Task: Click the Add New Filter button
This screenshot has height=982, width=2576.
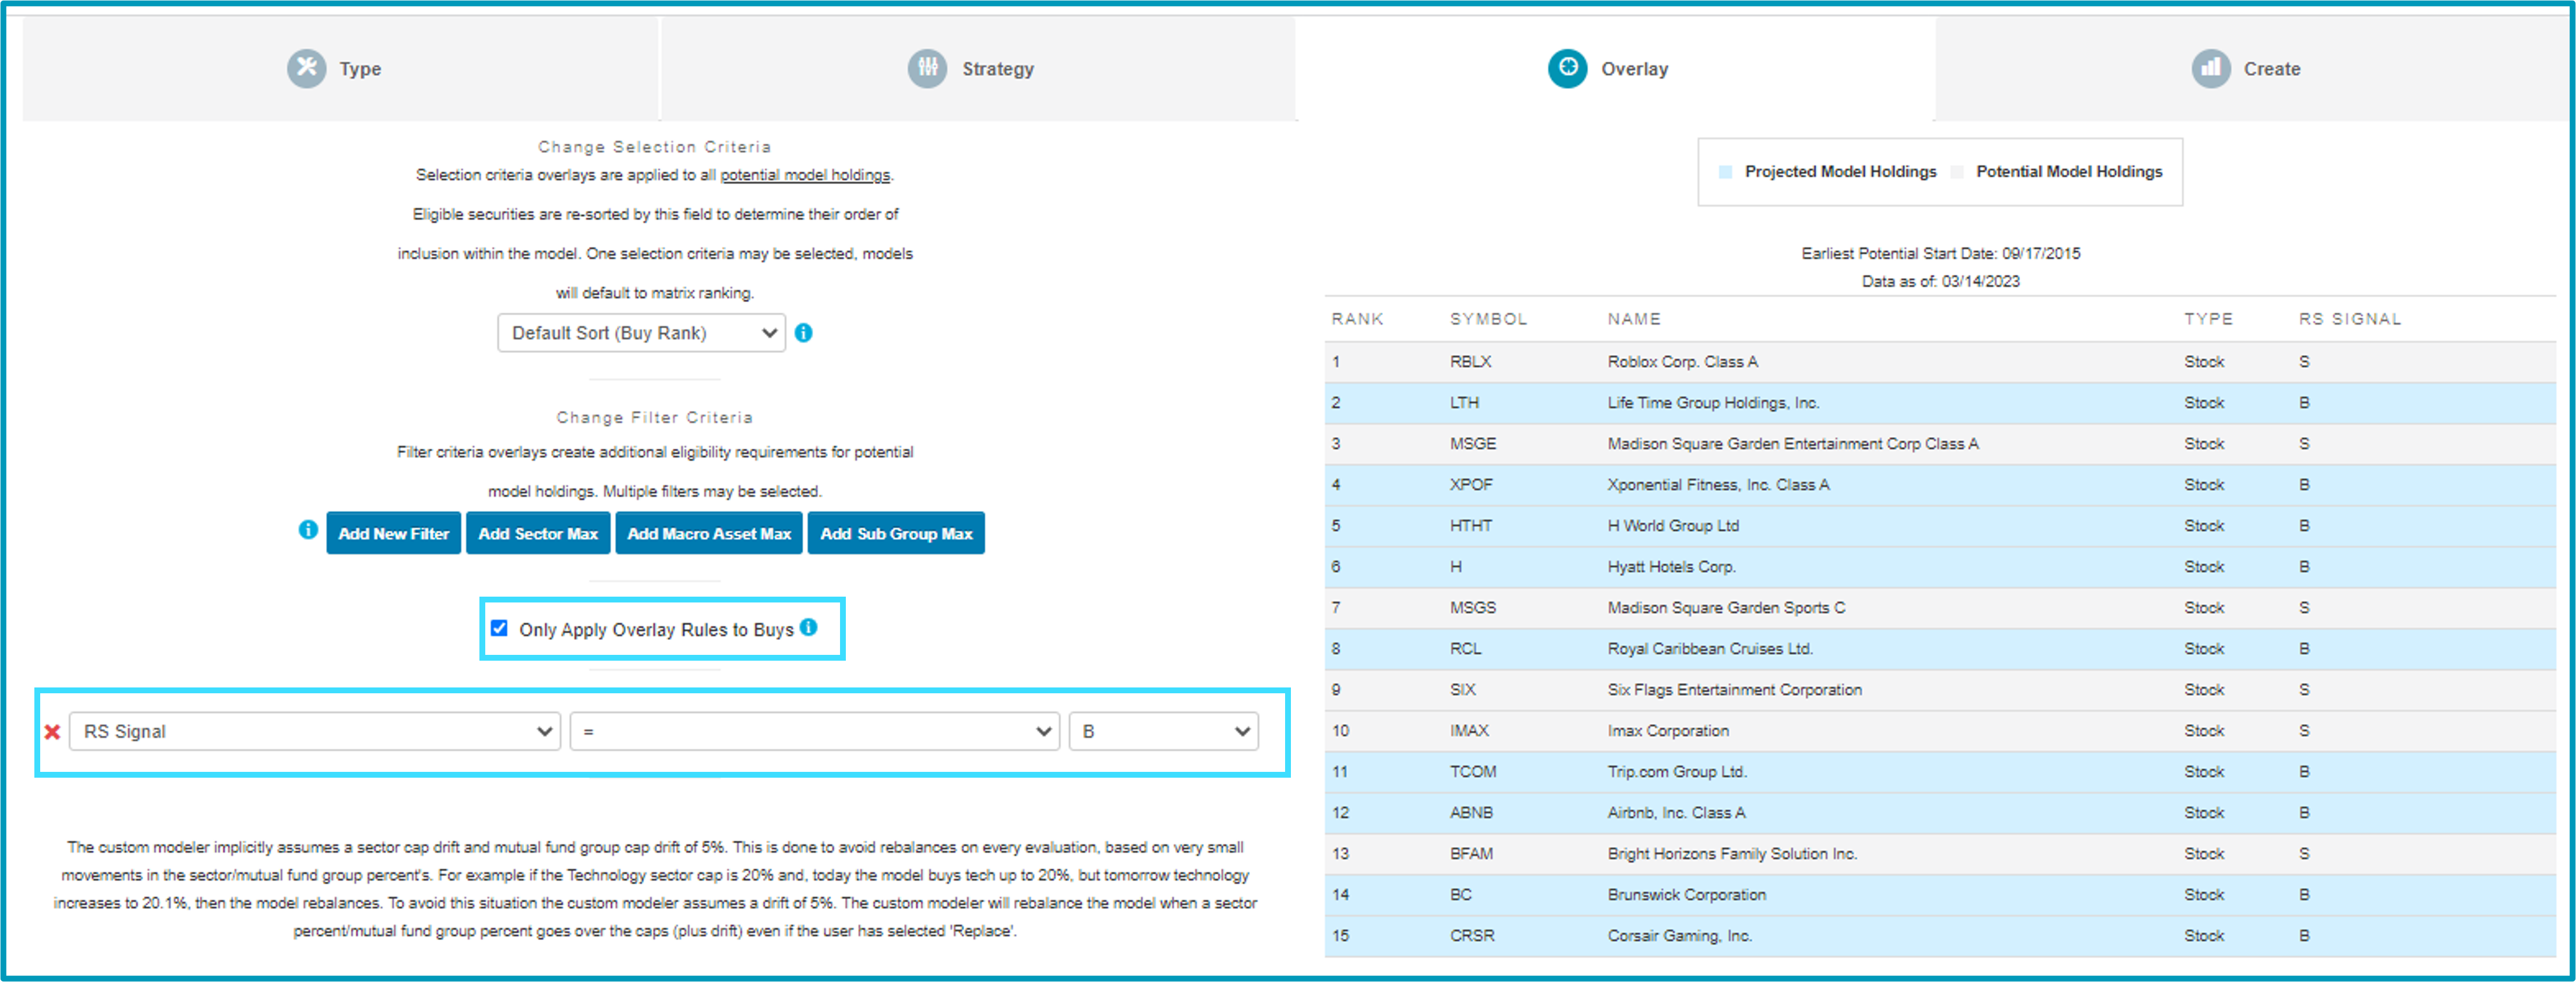Action: 394,533
